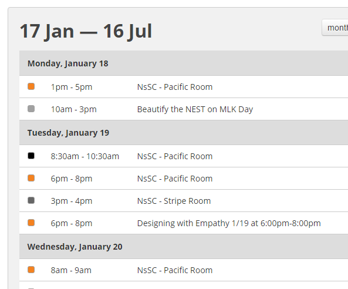Click the 17 Jan — 16 Jul title

(x=86, y=31)
